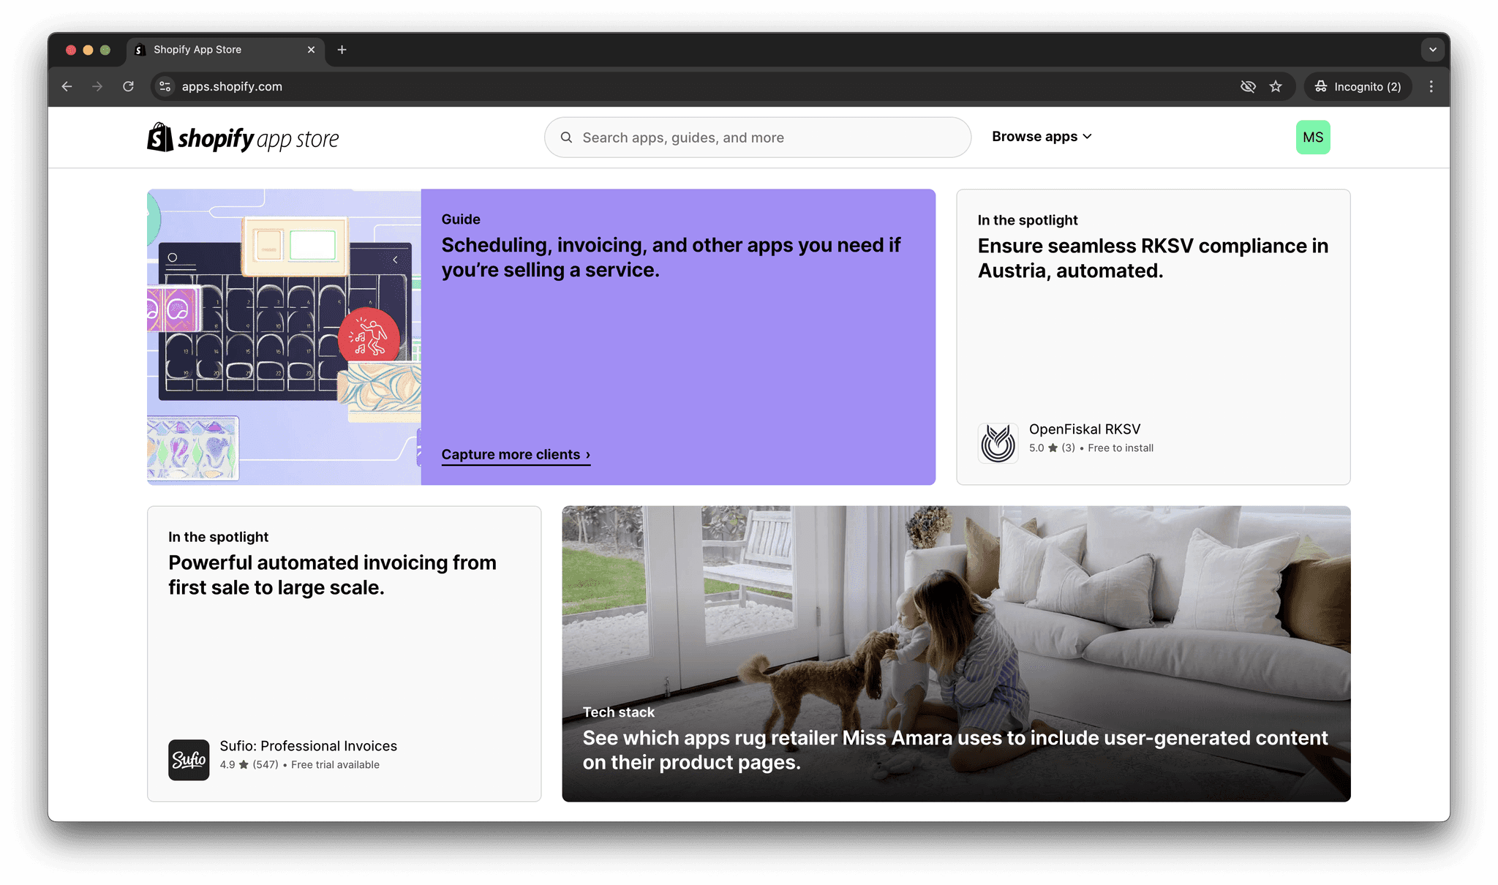Open the MS account avatar
This screenshot has width=1498, height=885.
click(1313, 138)
